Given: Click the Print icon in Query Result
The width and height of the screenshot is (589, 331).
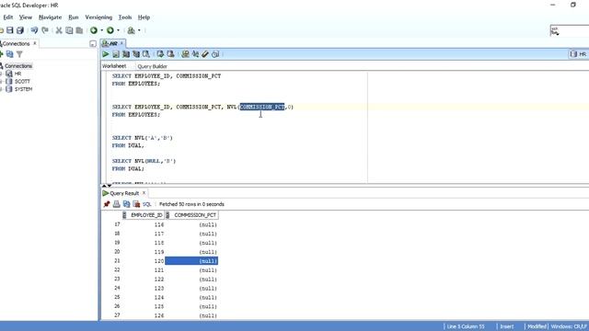Looking at the screenshot, I should click(x=117, y=204).
